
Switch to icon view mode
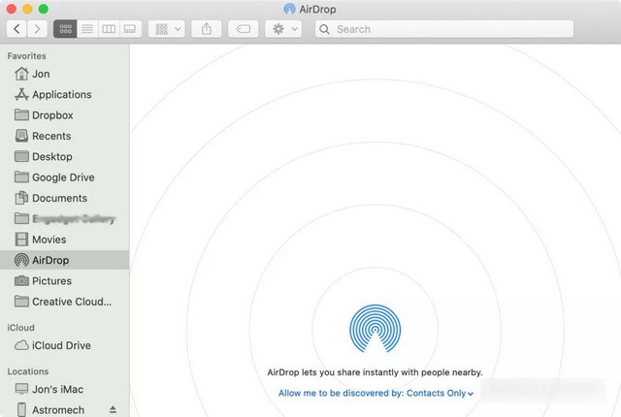(x=65, y=29)
